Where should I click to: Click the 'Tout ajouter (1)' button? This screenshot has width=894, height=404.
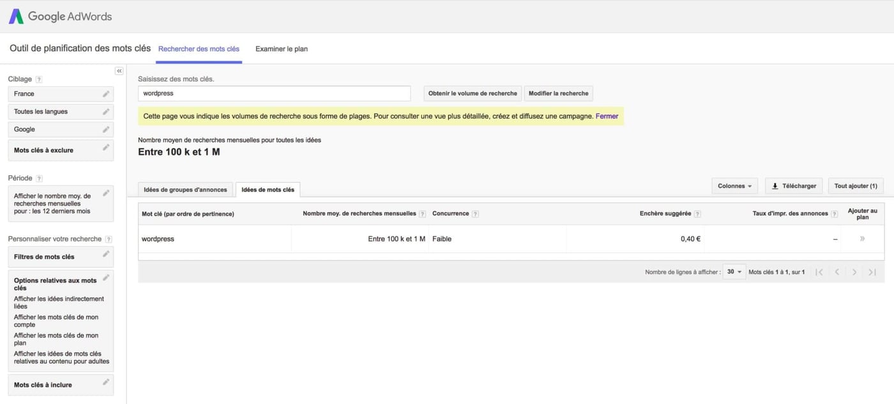coord(856,185)
